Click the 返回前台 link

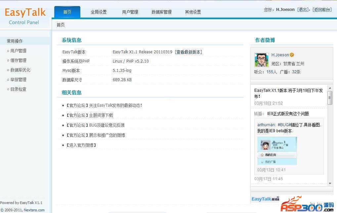(x=322, y=10)
